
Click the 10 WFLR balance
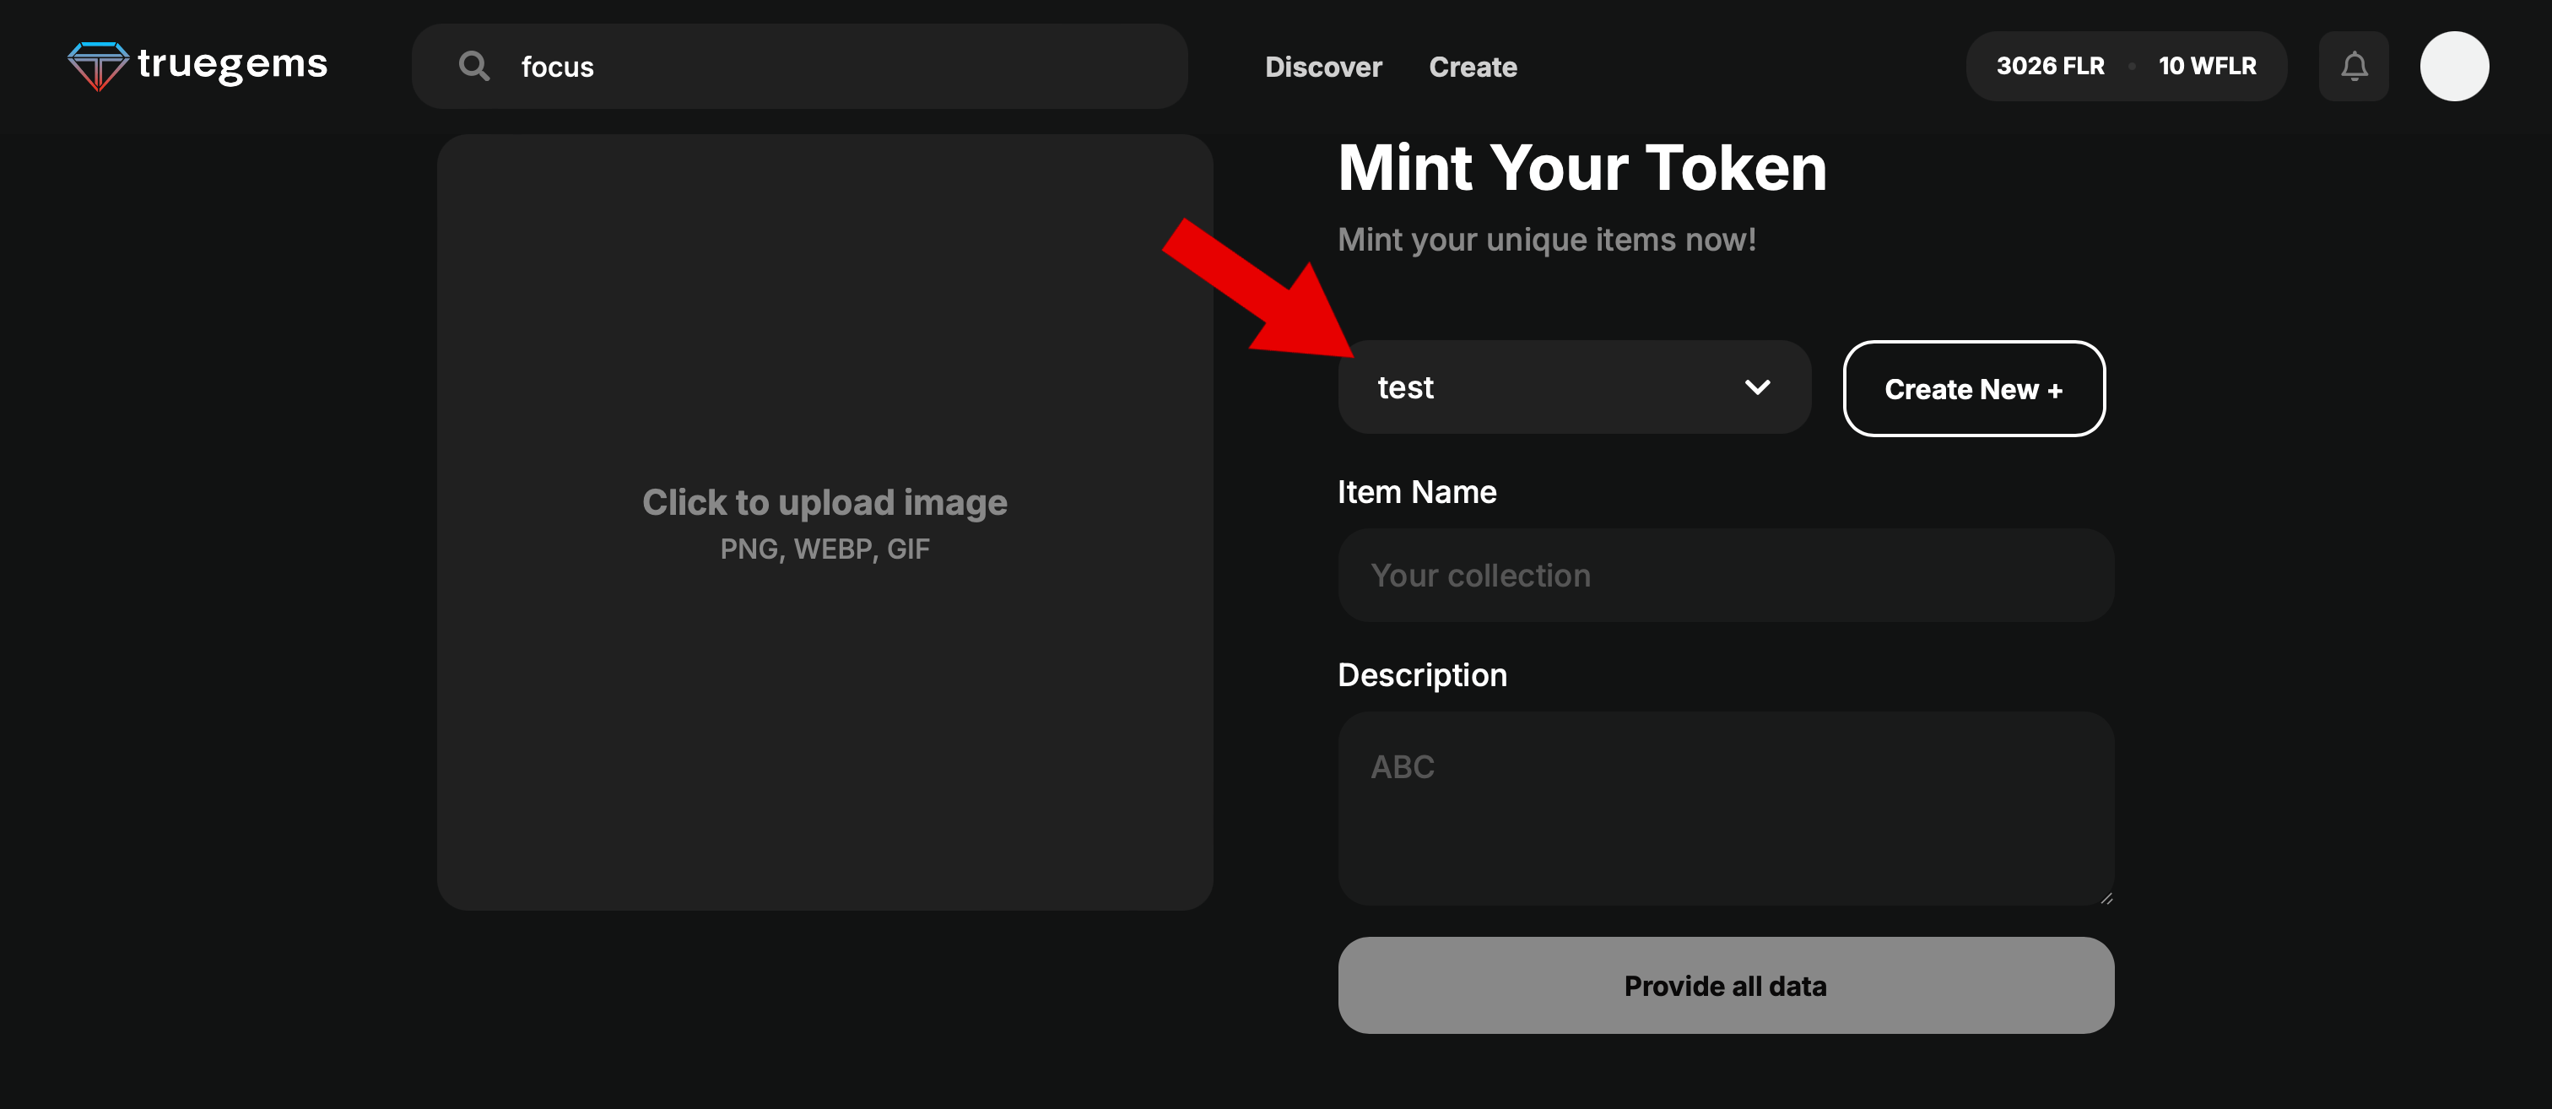(x=2206, y=67)
